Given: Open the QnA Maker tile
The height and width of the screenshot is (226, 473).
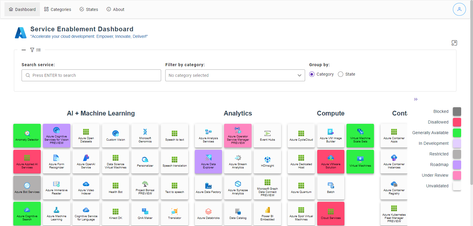Looking at the screenshot, I should [145, 214].
